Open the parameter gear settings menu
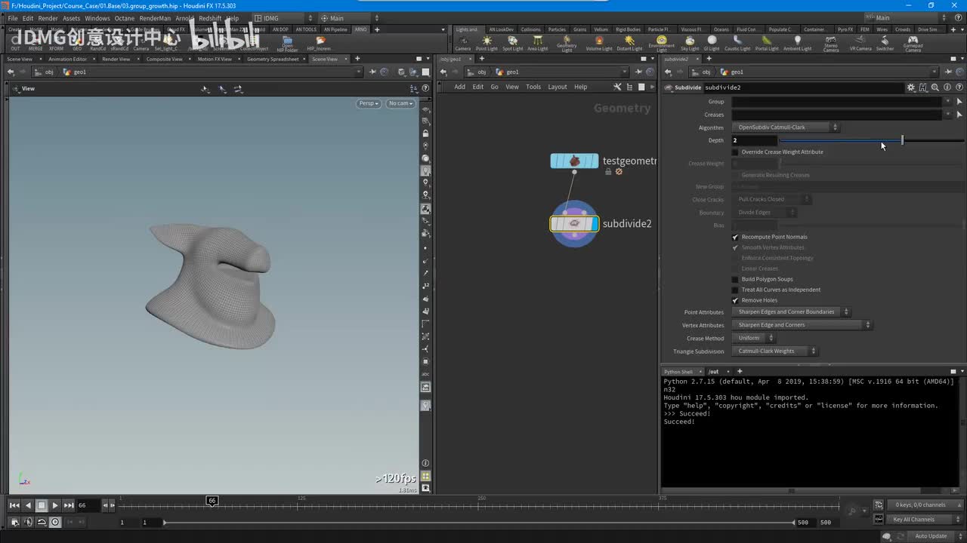 pos(911,87)
